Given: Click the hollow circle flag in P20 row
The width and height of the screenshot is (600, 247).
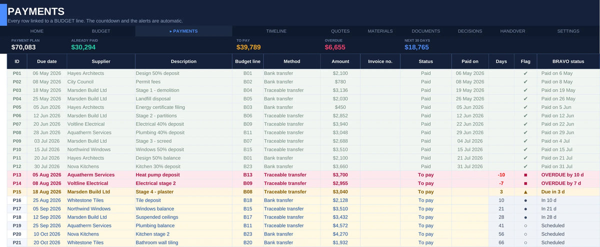Looking at the screenshot, I should coord(525,234).
